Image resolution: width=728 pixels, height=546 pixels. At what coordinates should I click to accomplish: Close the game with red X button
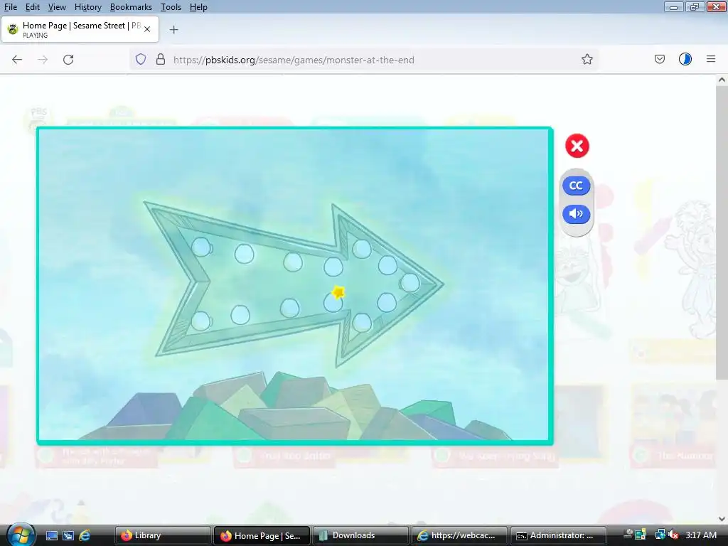click(x=577, y=146)
